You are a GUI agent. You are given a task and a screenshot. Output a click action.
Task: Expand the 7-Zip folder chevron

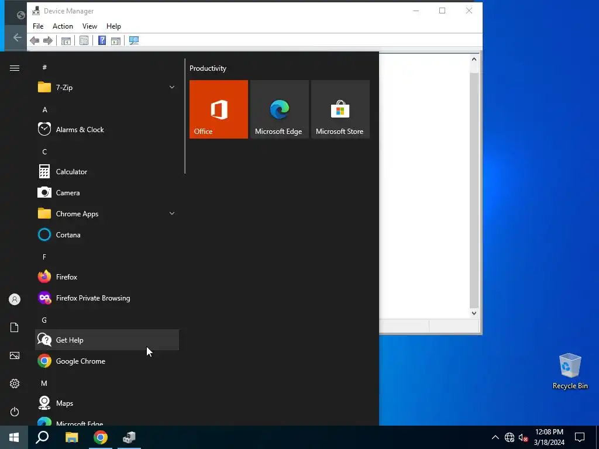click(x=172, y=88)
